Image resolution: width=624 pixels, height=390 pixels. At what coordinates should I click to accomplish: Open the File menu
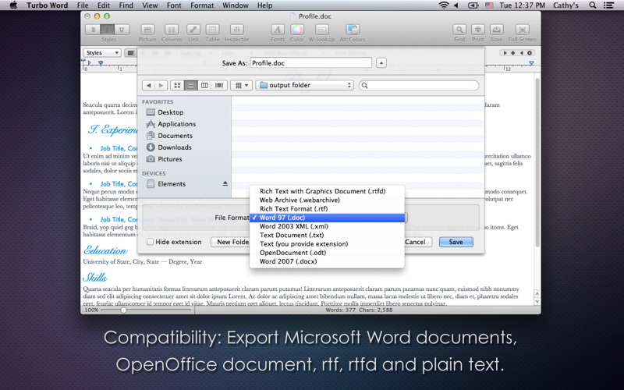coord(83,5)
